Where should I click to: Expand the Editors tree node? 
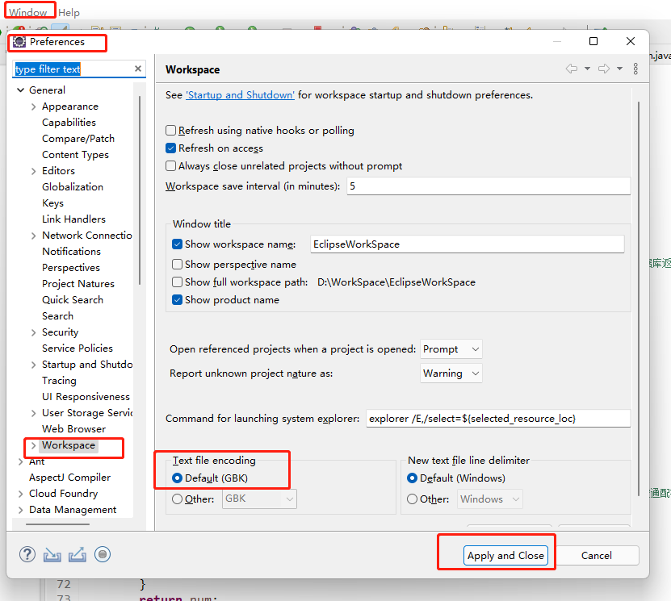[x=33, y=171]
